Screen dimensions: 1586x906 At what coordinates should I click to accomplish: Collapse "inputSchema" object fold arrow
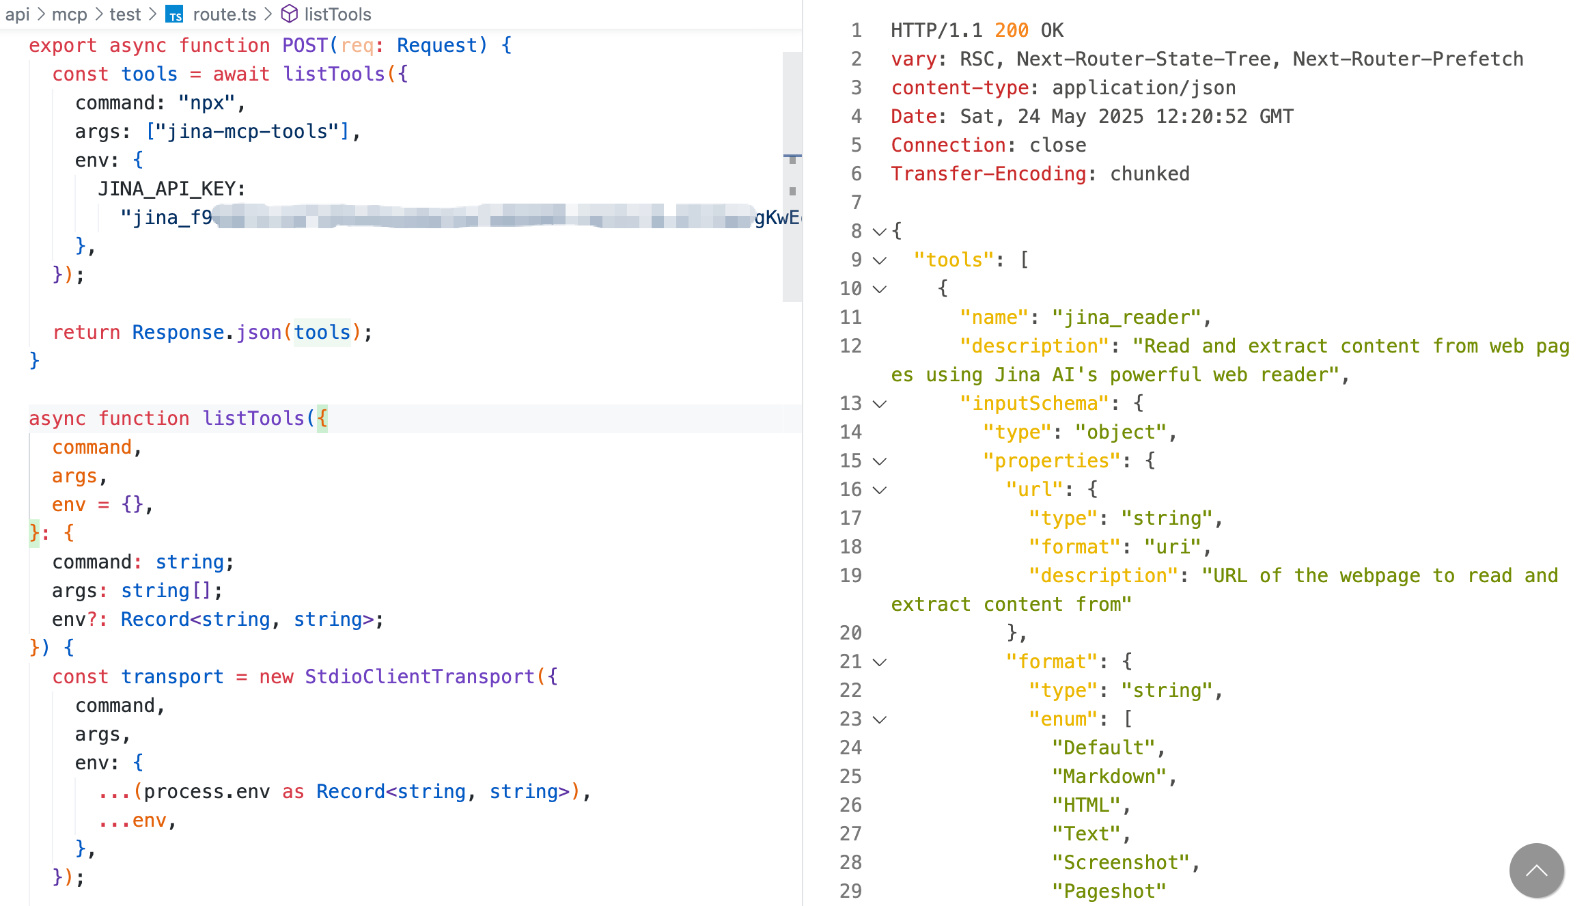pos(880,404)
